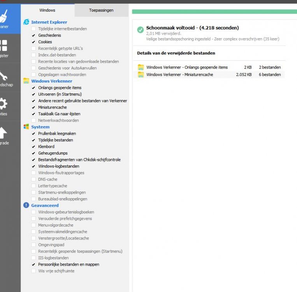Click 'Recente locaties van gedownloade bestanden' label
This screenshot has height=292, width=297.
78,62
